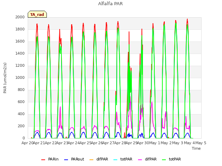Click the 2000 y-axis tick label

tap(20, 17)
